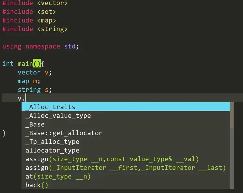Select _Base::get_allocator in the popup

click(x=126, y=133)
